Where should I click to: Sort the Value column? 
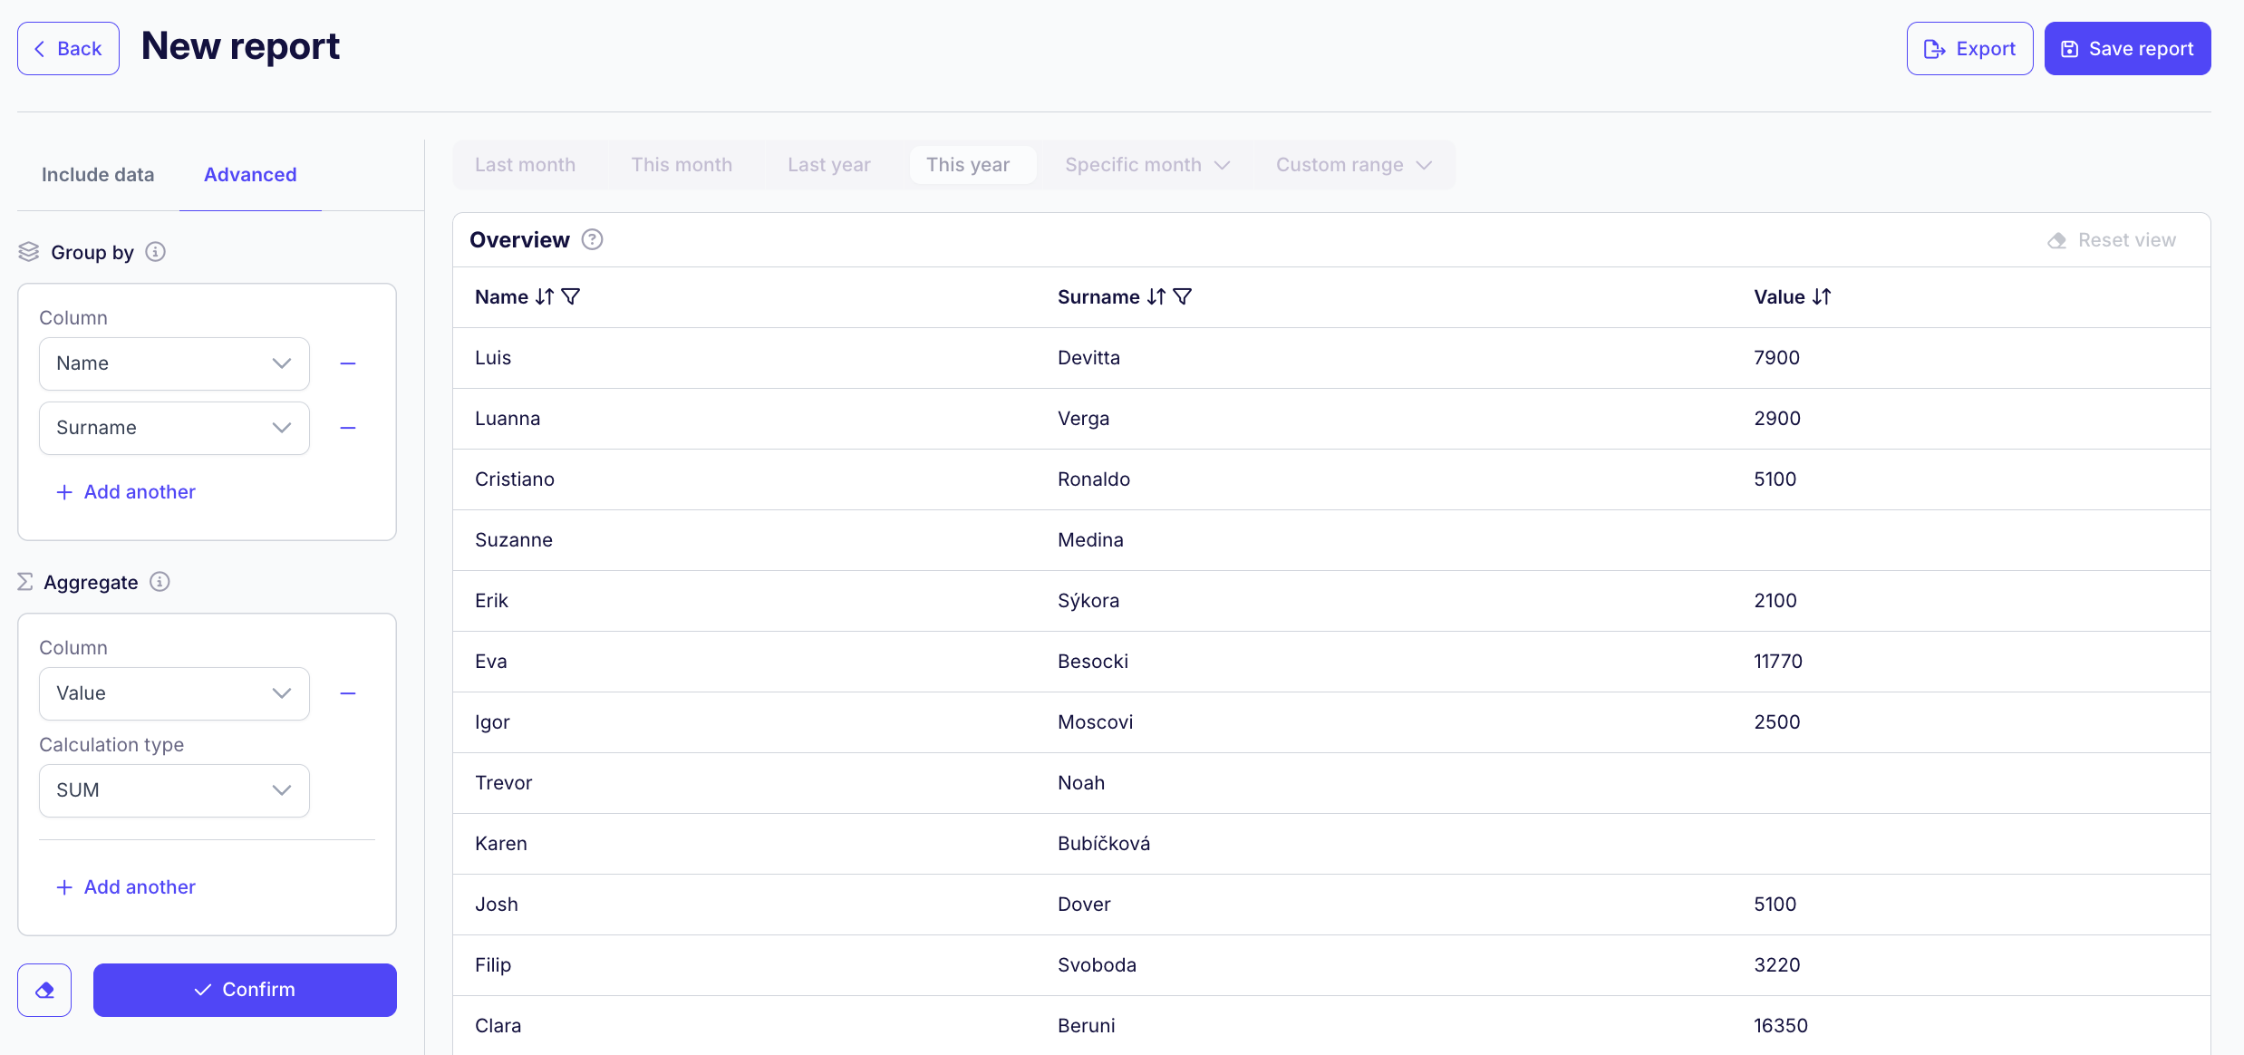pyautogui.click(x=1821, y=296)
